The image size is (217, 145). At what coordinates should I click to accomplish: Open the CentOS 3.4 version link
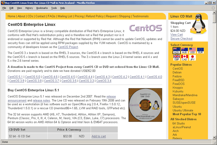[x=104, y=80]
